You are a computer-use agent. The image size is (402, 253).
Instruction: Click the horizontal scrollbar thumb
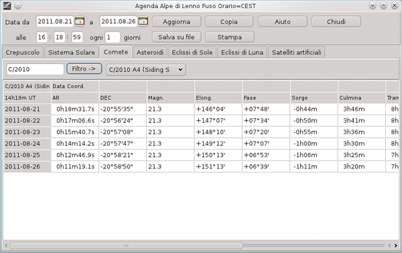pyautogui.click(x=126, y=246)
